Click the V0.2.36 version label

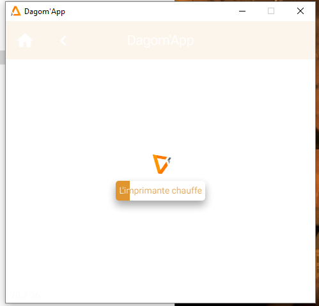(x=25, y=295)
